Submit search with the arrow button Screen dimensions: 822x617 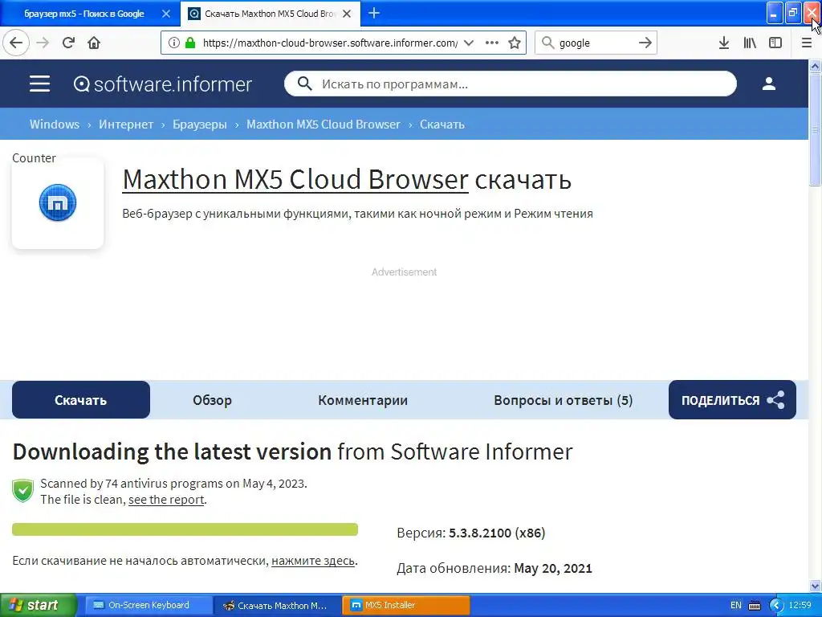pyautogui.click(x=645, y=43)
